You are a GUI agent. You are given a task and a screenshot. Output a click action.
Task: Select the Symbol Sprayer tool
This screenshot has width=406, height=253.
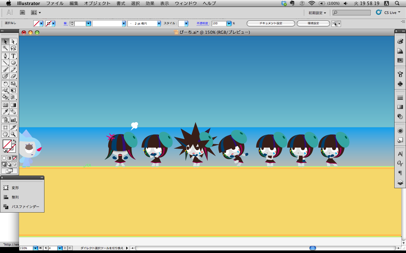(5, 120)
